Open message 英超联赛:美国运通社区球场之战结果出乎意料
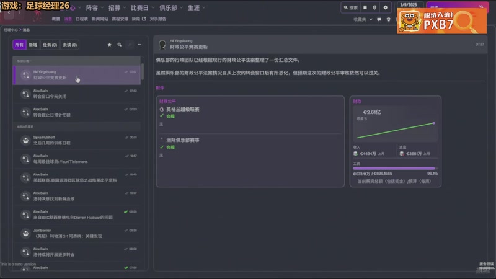 tap(77, 177)
